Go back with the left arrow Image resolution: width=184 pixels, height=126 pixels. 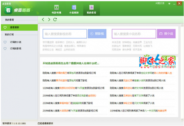(x=43, y=20)
